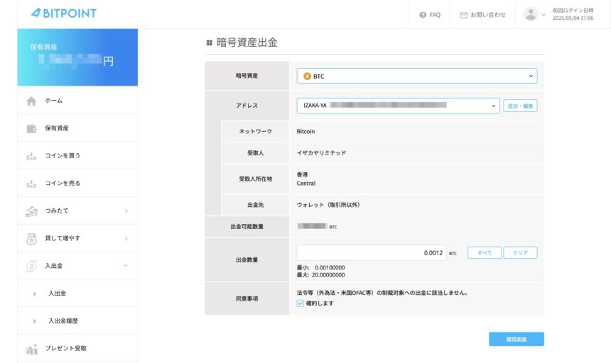This screenshot has height=363, width=611.
Task: Click the home icon in sidebar
Action: pyautogui.click(x=31, y=101)
